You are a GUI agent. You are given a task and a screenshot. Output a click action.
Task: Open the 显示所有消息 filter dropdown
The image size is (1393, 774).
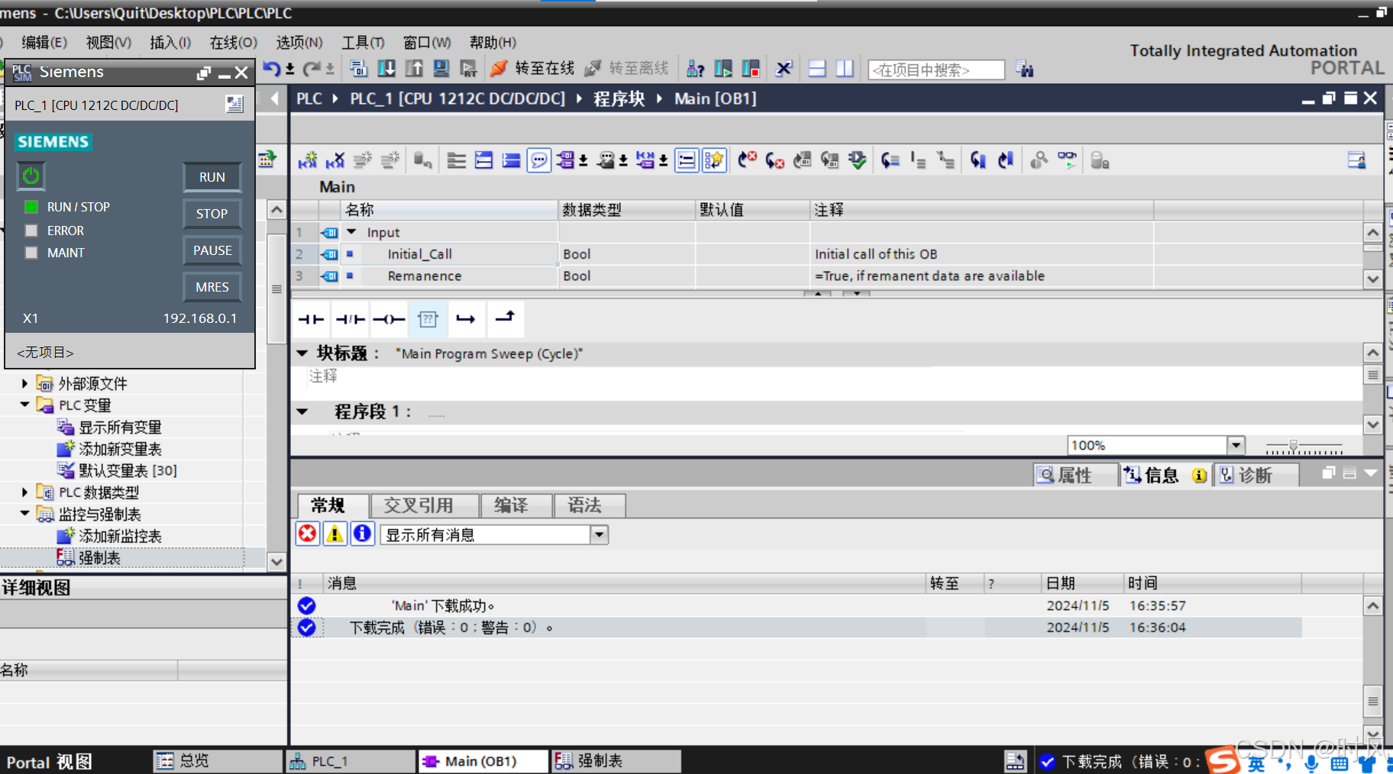[x=600, y=534]
